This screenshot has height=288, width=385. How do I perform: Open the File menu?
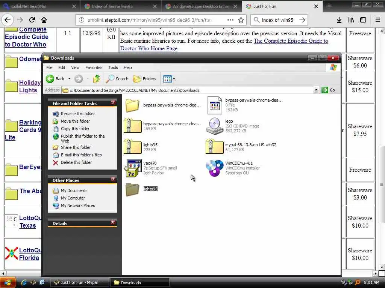coord(49,67)
